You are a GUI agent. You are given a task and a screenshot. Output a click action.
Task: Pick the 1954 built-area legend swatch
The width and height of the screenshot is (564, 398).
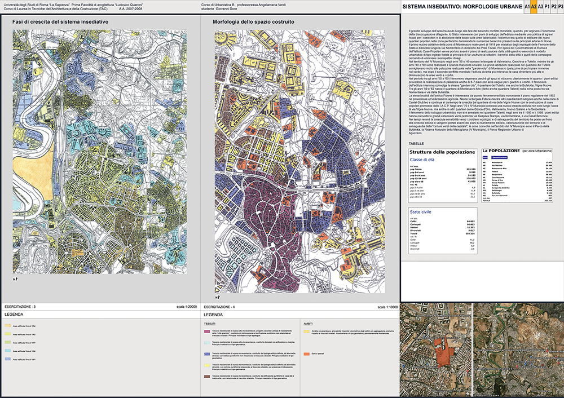7,325
